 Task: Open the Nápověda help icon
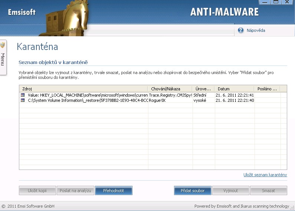pyautogui.click(x=240, y=30)
